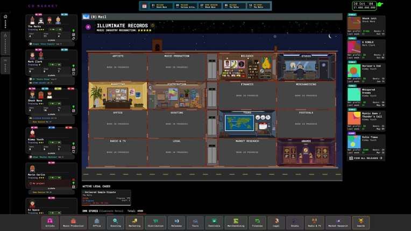Open the 31 Release Shock Wave event
This screenshot has height=231, width=411.
[161, 6]
